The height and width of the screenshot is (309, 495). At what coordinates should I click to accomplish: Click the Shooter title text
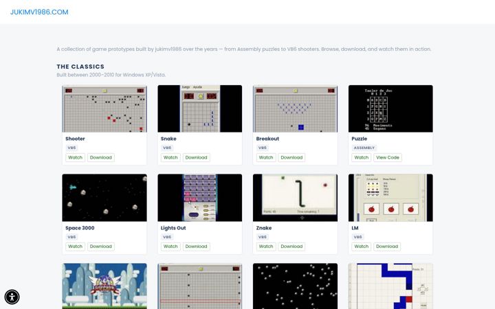pos(75,139)
